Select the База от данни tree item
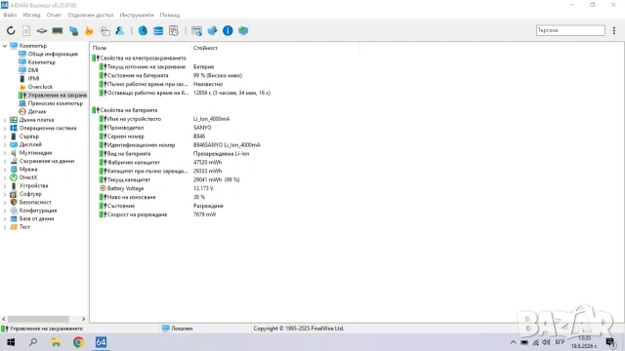This screenshot has height=351, width=625. 36,218
